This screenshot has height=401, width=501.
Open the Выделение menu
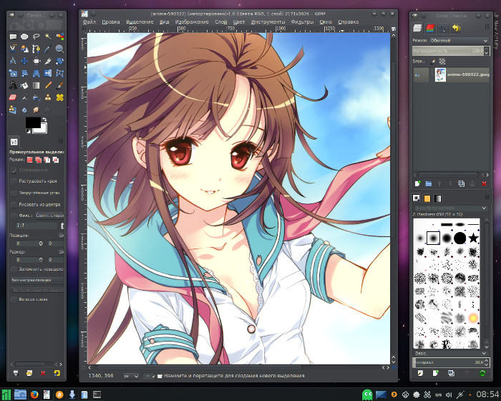140,22
